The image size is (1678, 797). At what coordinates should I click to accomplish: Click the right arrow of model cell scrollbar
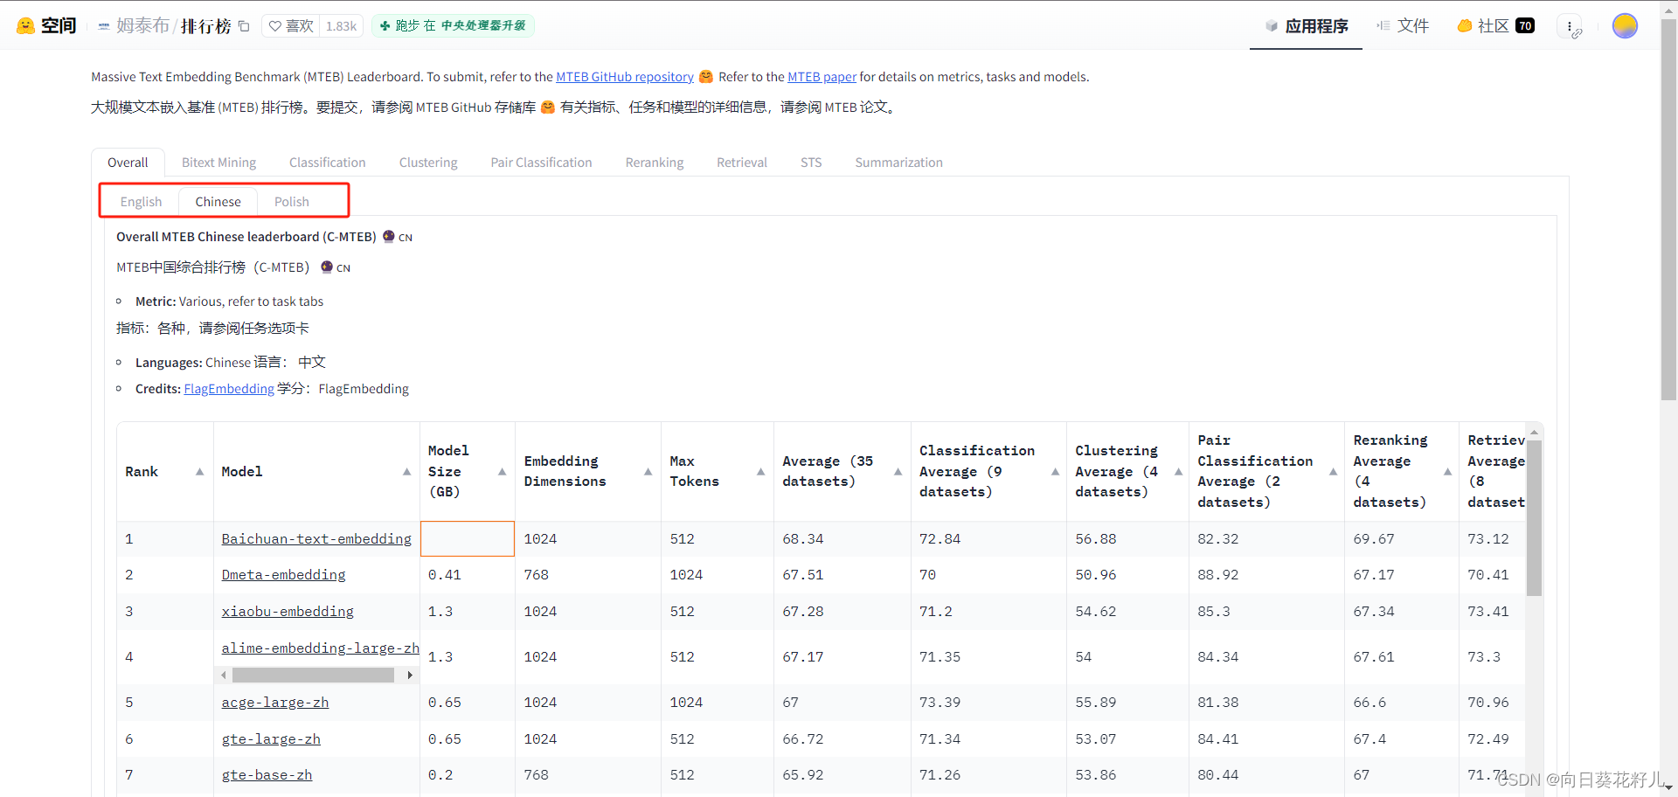(x=410, y=676)
